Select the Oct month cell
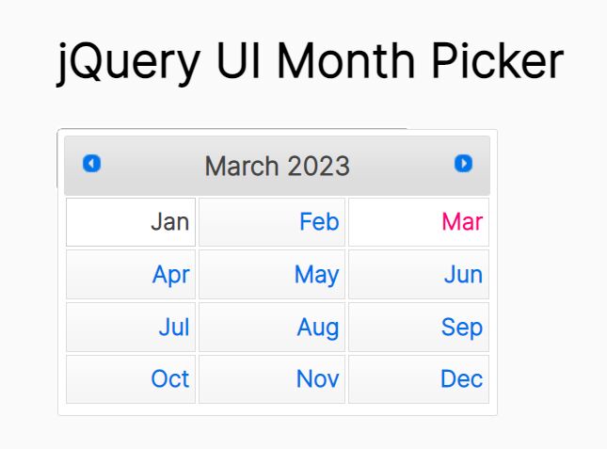607x449 pixels. point(131,379)
